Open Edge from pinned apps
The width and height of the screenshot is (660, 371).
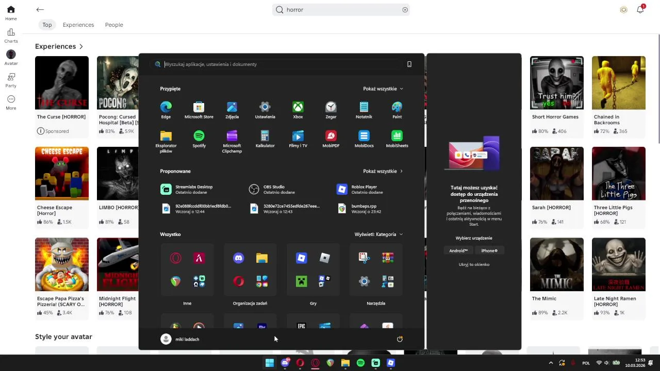(166, 110)
